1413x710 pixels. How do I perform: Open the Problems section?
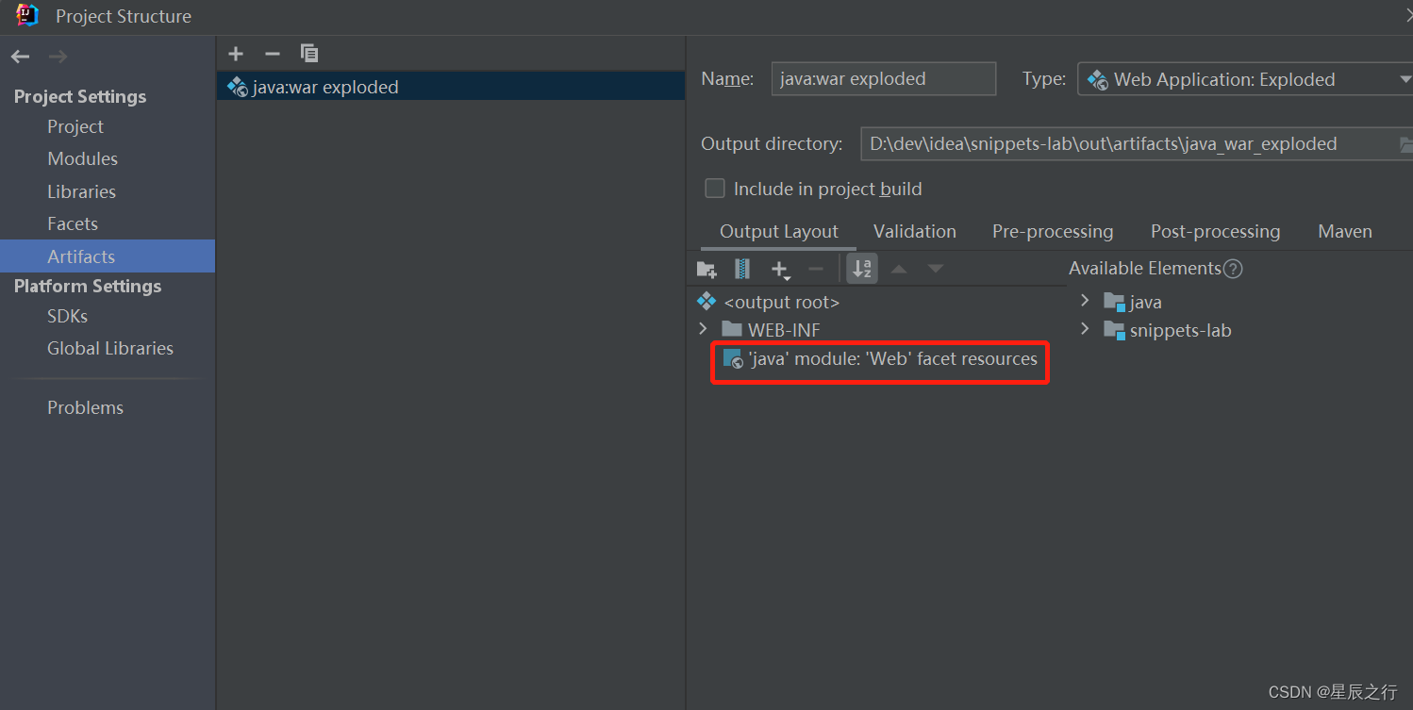pos(86,407)
